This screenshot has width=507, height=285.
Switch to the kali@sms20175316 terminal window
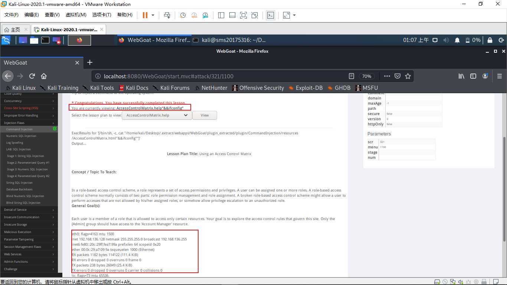coord(229,40)
